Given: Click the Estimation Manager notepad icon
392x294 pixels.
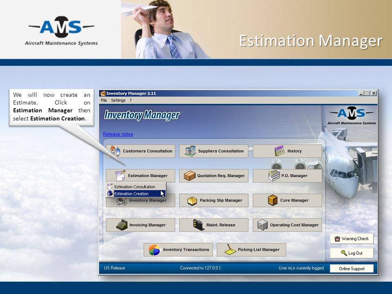Looking at the screenshot, I should click(x=120, y=176).
